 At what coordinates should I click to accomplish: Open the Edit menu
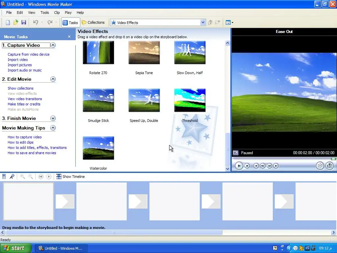click(20, 13)
